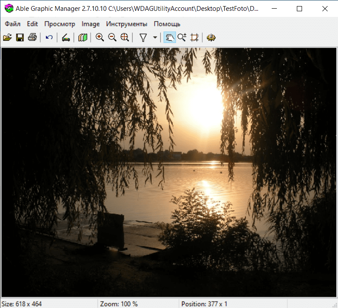Click the Able Graphic Manager app icon
This screenshot has width=338, height=308.
(9, 9)
